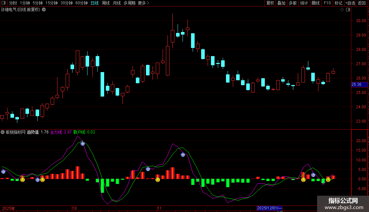Screen dimensions: 369x212
Task: Click the sad face marker at October indicator peak
Action: coord(83,144)
